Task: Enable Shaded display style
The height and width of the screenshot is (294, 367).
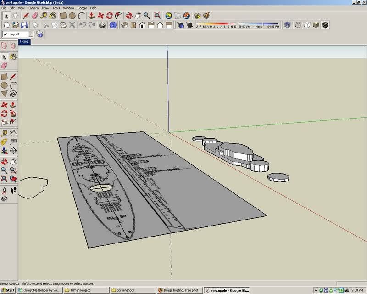Action: [x=316, y=25]
